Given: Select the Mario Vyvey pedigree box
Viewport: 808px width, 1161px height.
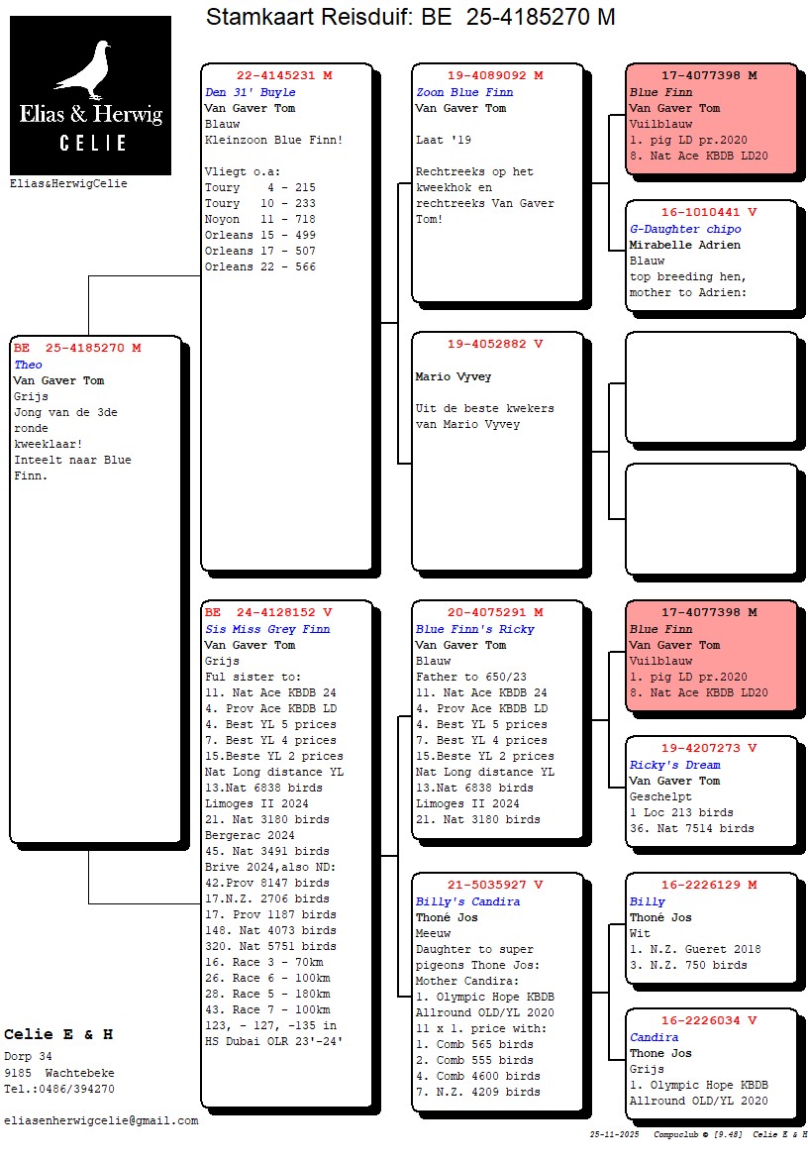Looking at the screenshot, I should (x=497, y=451).
